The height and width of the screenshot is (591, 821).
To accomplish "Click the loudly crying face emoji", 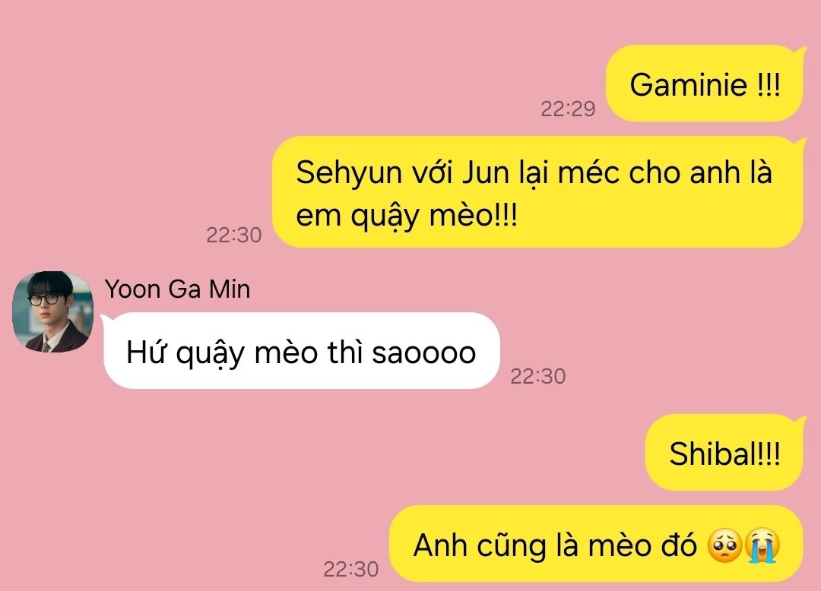I will [762, 545].
